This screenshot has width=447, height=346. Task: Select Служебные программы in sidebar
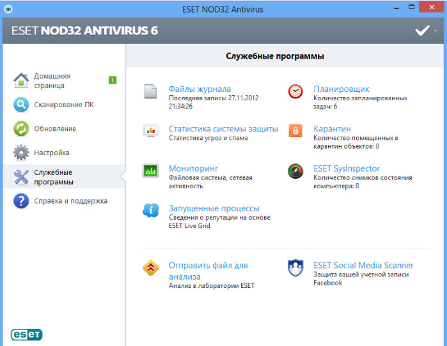point(65,177)
